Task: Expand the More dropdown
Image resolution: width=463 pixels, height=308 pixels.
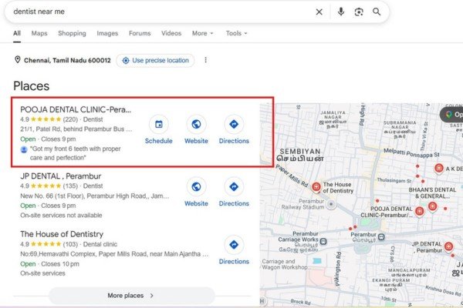Action: tap(202, 33)
